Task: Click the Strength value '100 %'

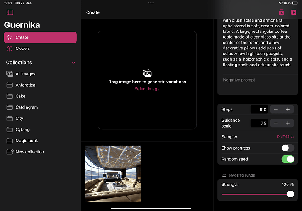Action: (x=288, y=185)
